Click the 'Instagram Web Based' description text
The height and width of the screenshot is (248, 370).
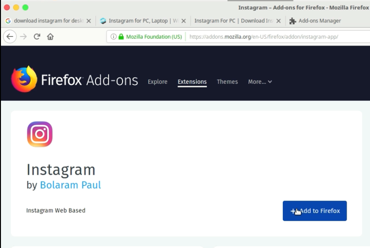pos(56,210)
